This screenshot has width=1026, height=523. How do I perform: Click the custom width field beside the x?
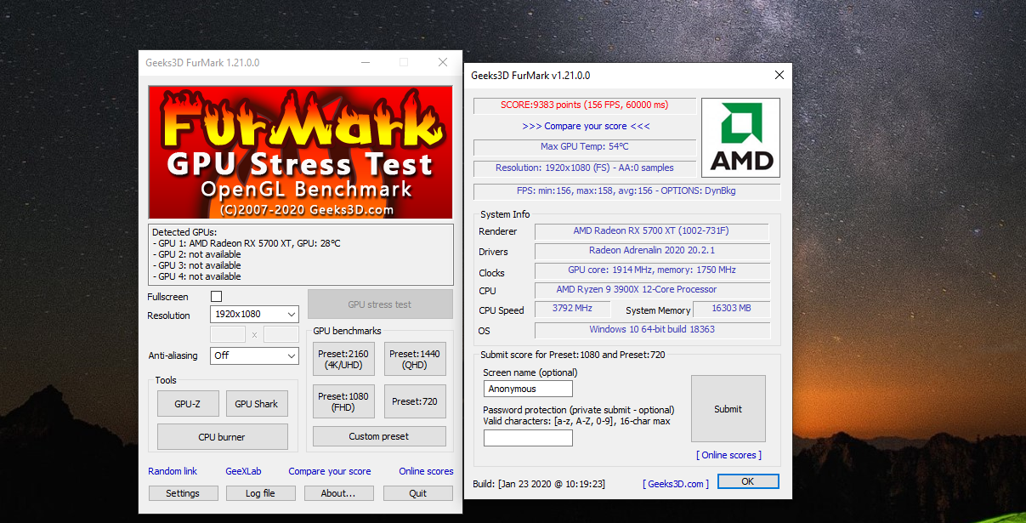[228, 334]
